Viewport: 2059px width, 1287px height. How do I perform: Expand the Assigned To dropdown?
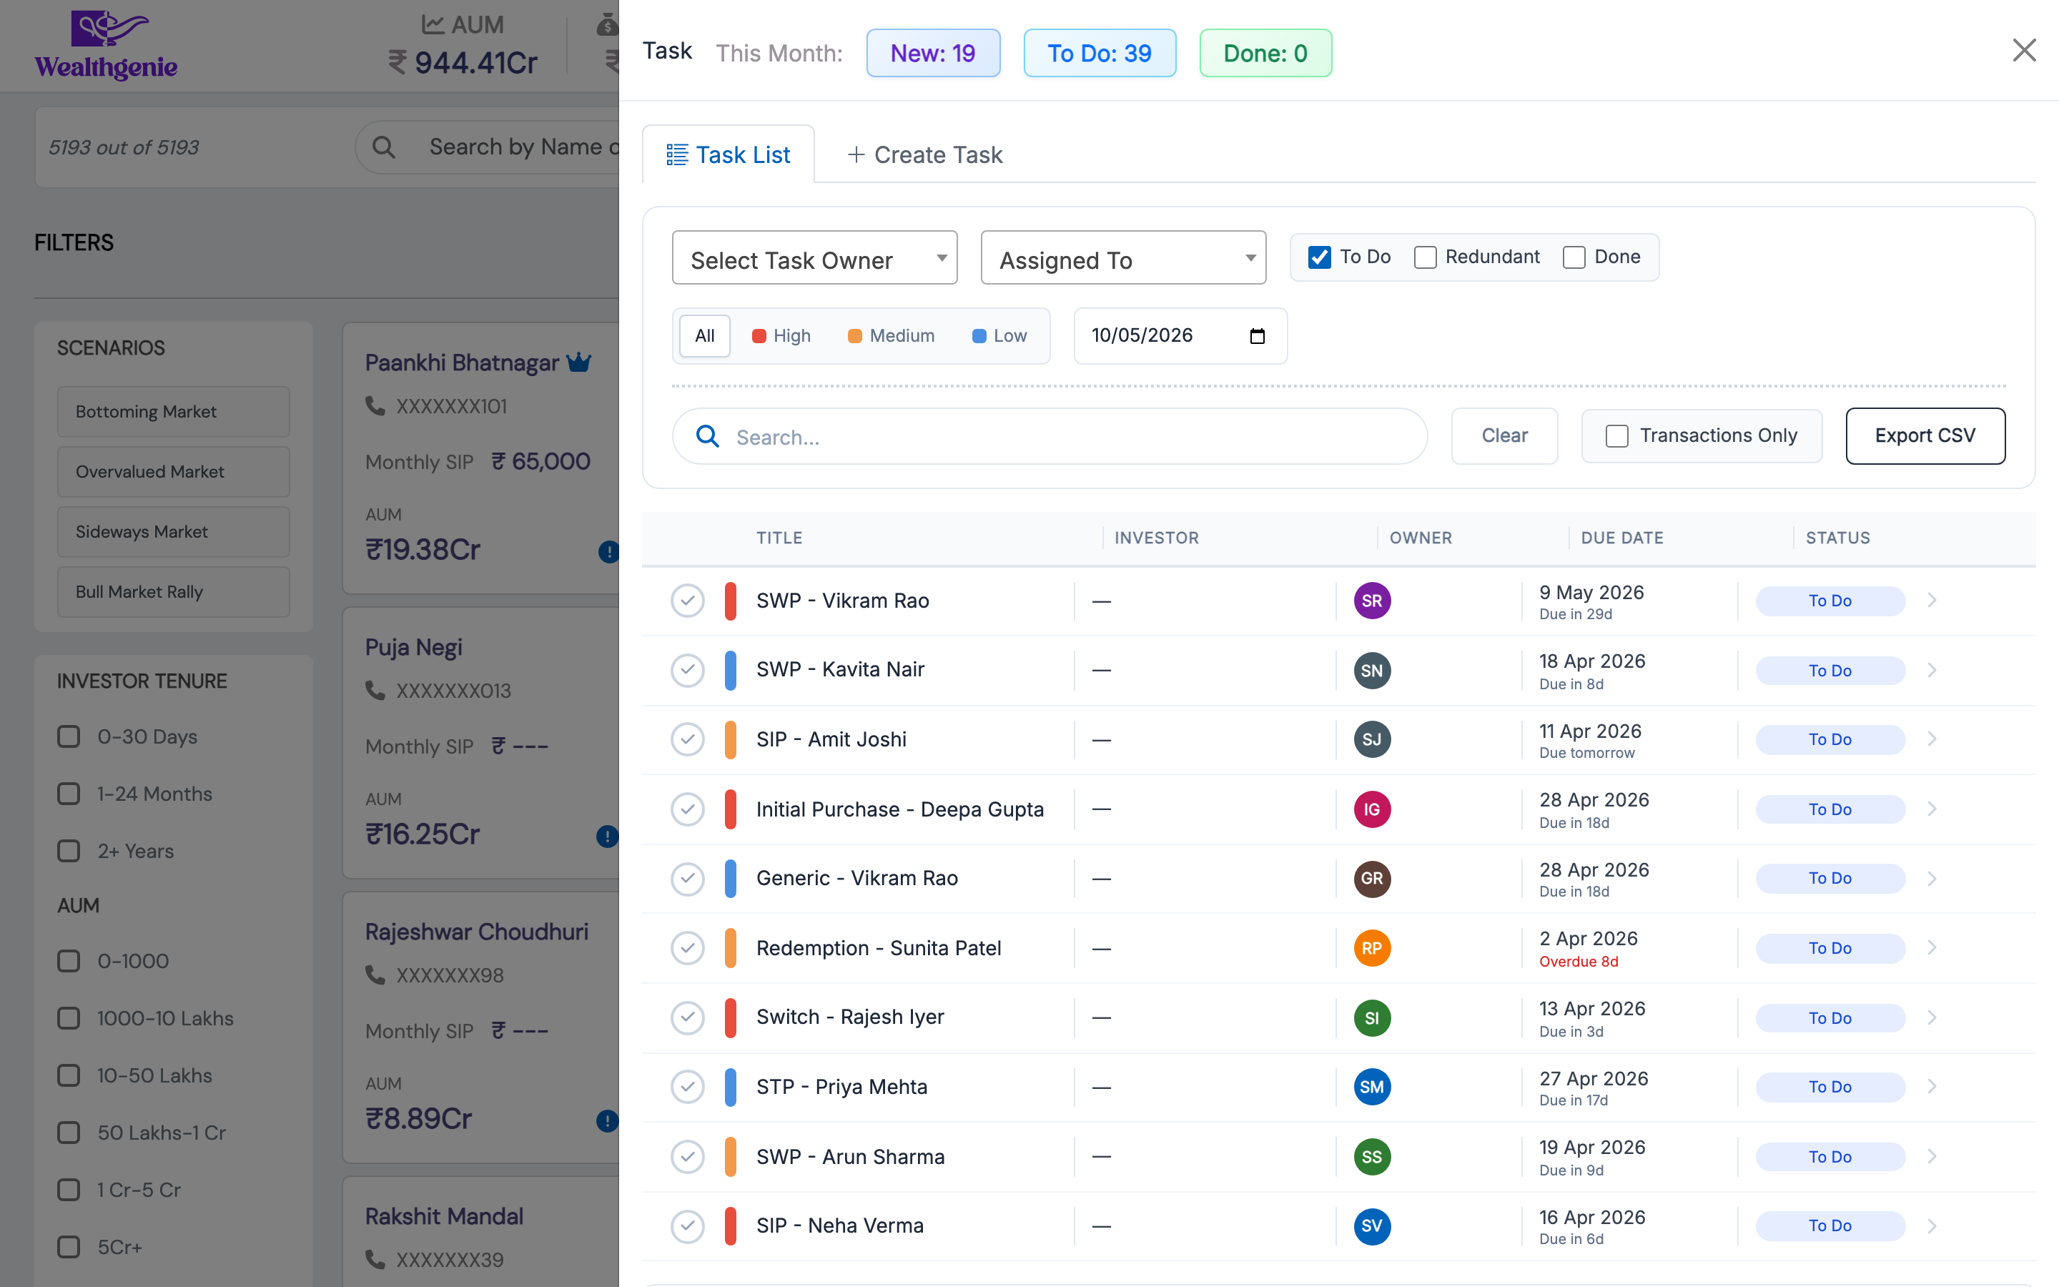tap(1123, 258)
